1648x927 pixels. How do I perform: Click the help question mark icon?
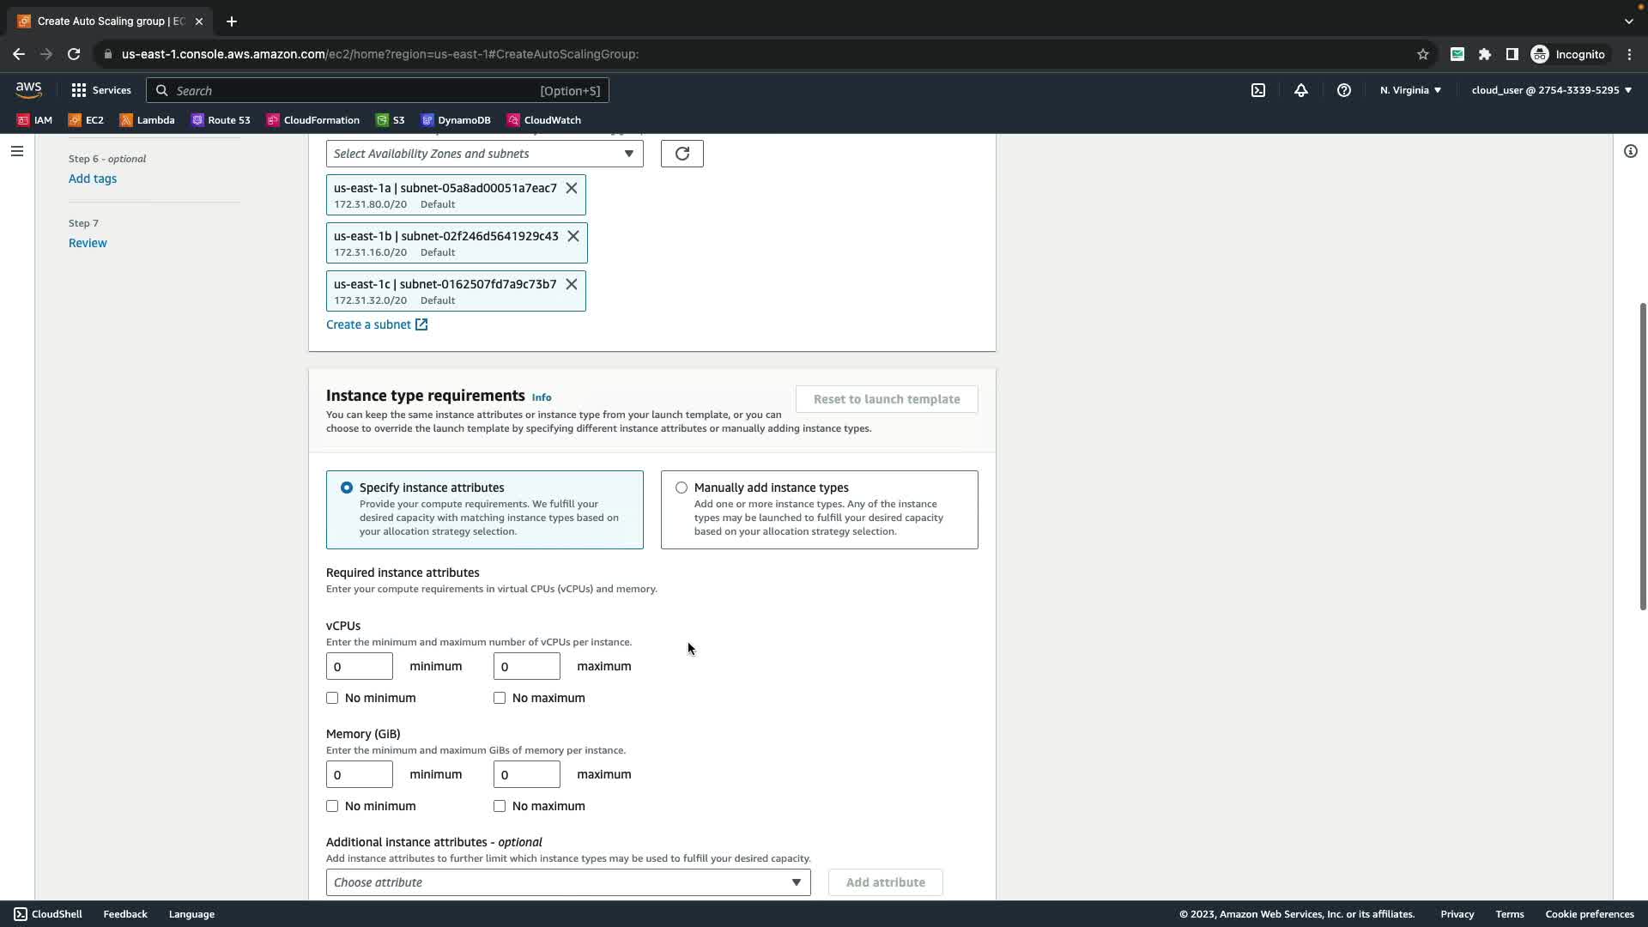point(1344,90)
